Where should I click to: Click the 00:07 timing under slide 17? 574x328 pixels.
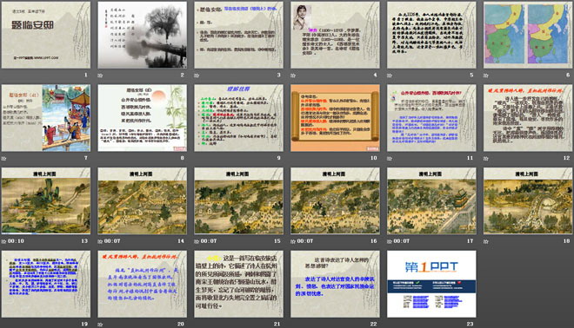coord(402,241)
